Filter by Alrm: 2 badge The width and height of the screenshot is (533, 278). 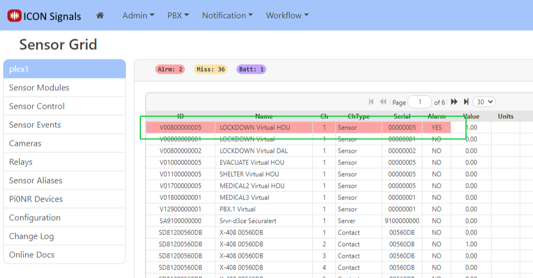(170, 69)
